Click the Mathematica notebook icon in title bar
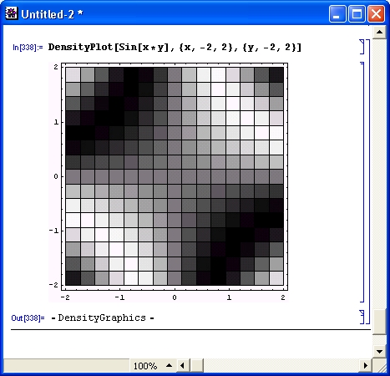The height and width of the screenshot is (376, 390). pyautogui.click(x=12, y=13)
